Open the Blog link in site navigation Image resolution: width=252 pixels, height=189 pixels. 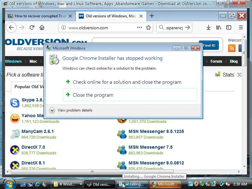233,61
